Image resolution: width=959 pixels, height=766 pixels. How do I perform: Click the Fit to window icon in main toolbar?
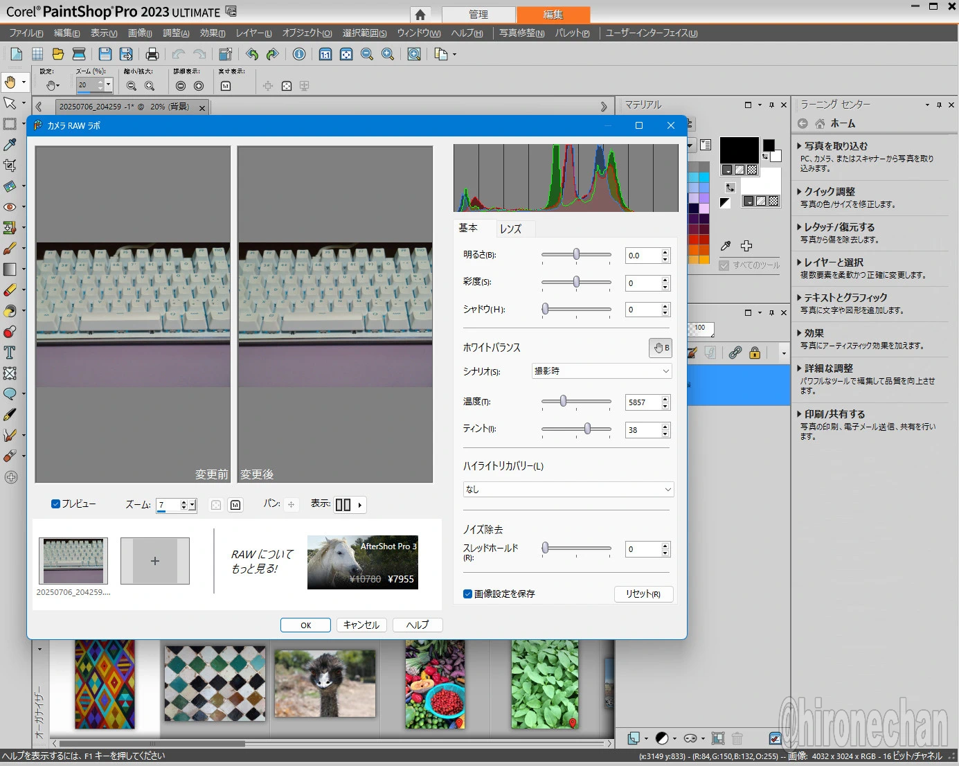click(346, 54)
